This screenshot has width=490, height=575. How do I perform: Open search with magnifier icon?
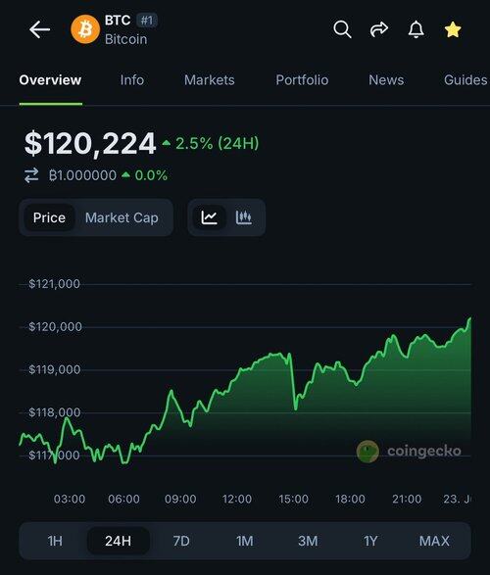click(x=342, y=29)
